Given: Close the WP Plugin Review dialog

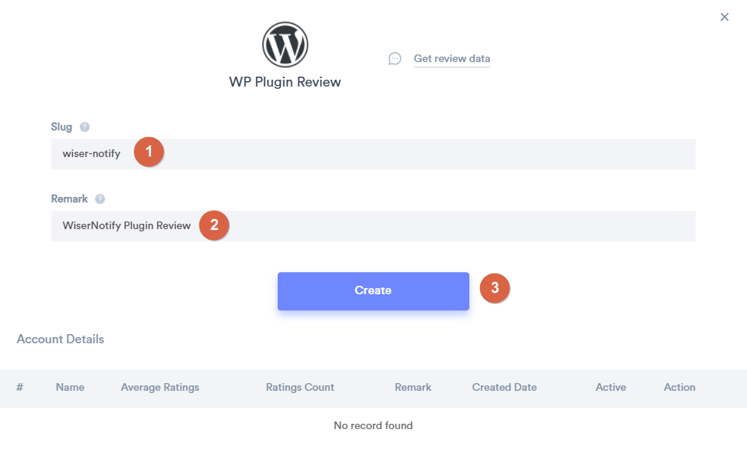Looking at the screenshot, I should pyautogui.click(x=724, y=17).
